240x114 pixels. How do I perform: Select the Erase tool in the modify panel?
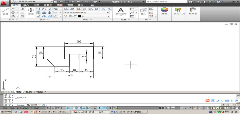(x=38, y=16)
